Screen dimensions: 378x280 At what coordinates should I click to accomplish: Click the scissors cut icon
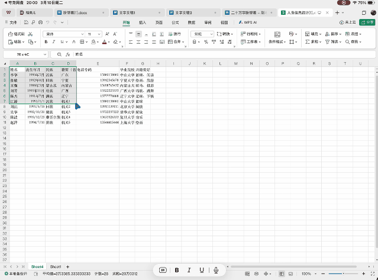[31, 34]
